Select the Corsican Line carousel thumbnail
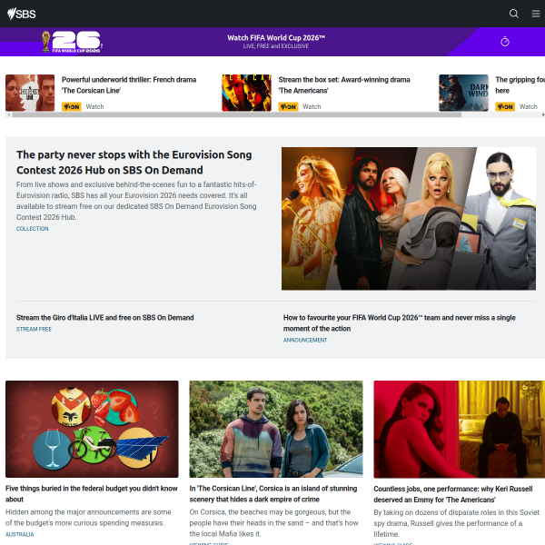The height and width of the screenshot is (545, 545). tap(30, 93)
